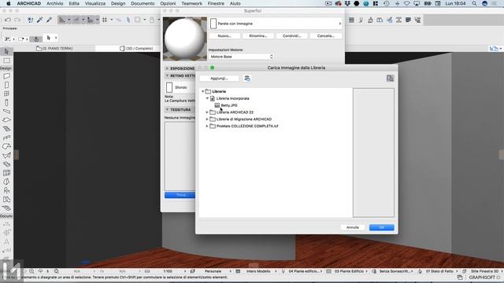The height and width of the screenshot is (283, 504).
Task: Click the Sfondo color swatch
Action: (x=169, y=87)
